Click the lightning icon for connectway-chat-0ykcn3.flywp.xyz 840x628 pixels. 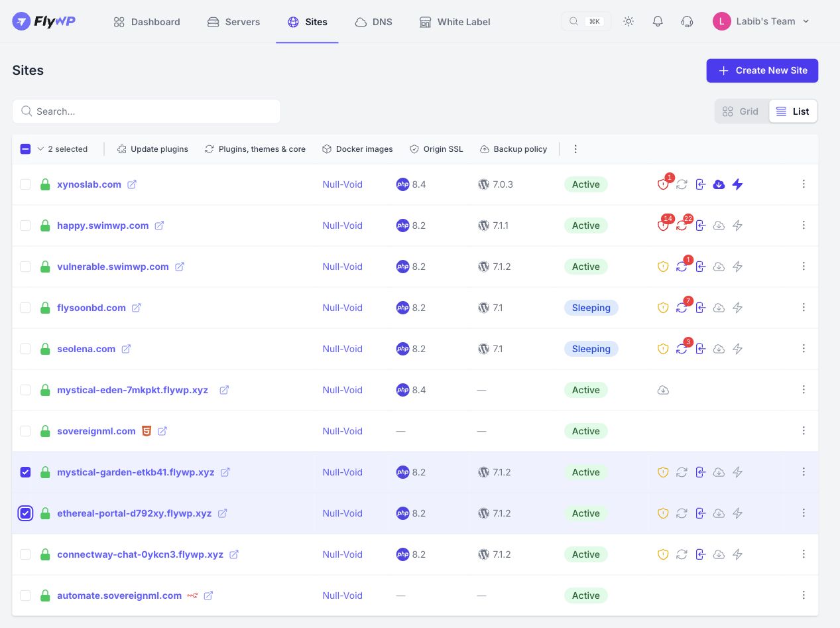(x=737, y=554)
